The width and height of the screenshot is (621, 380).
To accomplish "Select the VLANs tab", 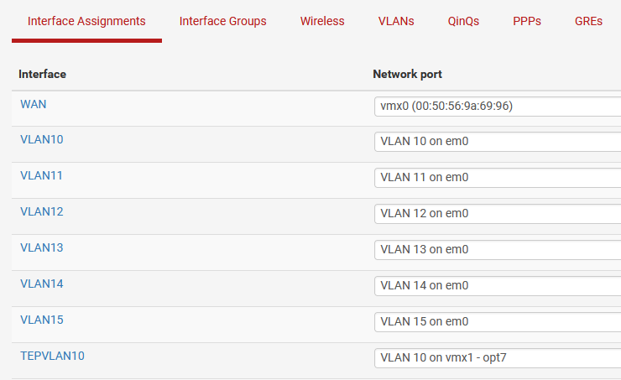I will pyautogui.click(x=396, y=21).
